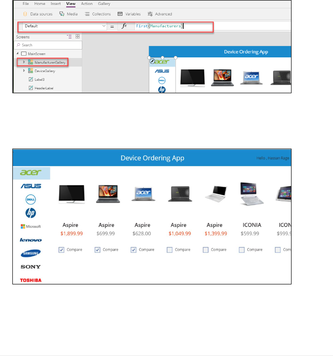Click the top gallery resize handle on canvas
The image size is (333, 356).
[x=163, y=58]
